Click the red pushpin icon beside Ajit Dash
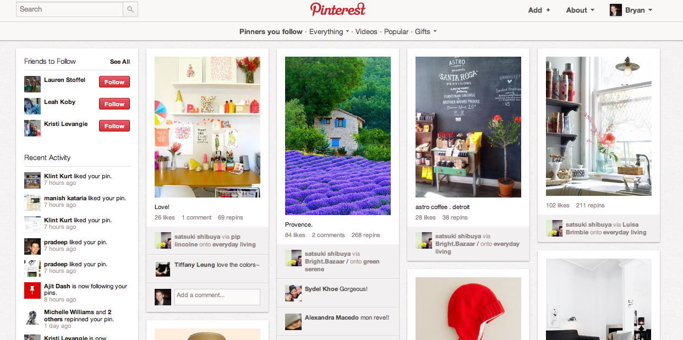This screenshot has height=340, width=683. click(x=32, y=290)
